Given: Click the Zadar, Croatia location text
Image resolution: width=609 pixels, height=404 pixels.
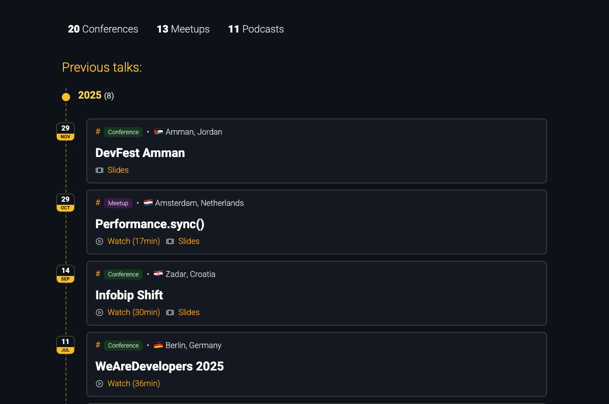Looking at the screenshot, I should (190, 274).
